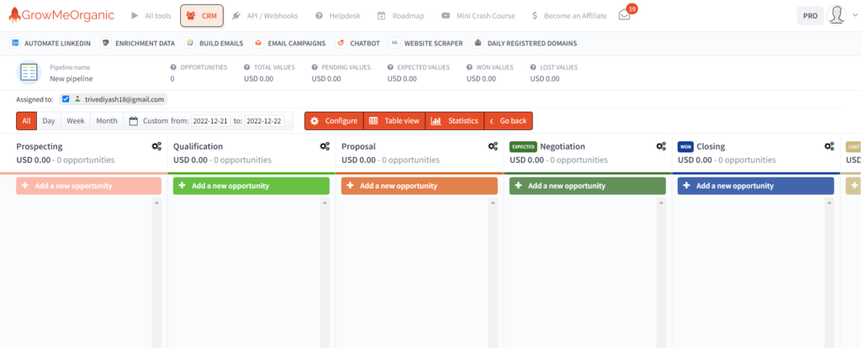Screen dimensions: 861x348
Task: Click the Closing column scrollbar up arrow
Action: click(x=829, y=203)
